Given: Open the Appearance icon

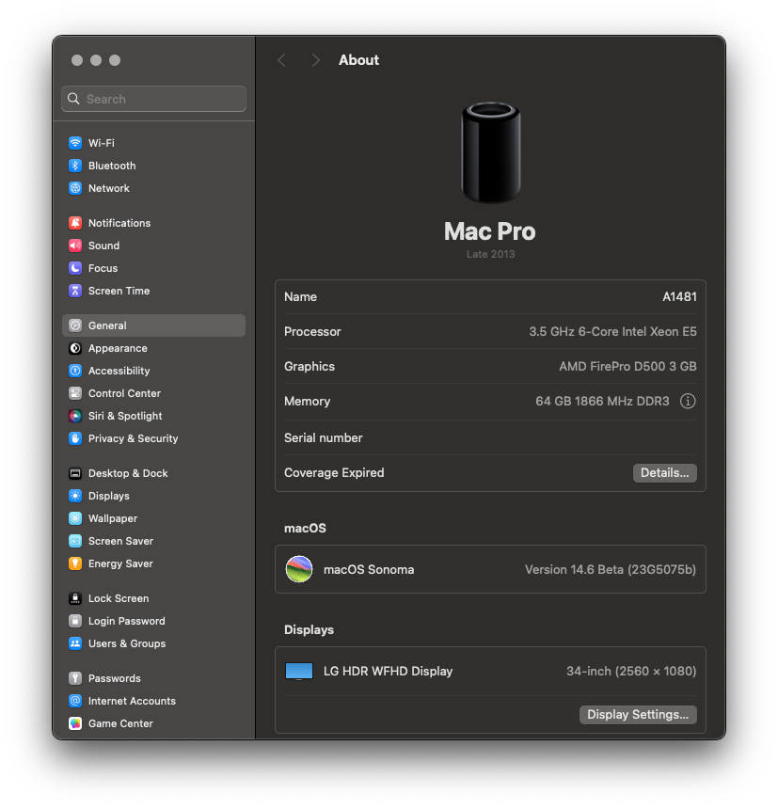Looking at the screenshot, I should [x=75, y=348].
